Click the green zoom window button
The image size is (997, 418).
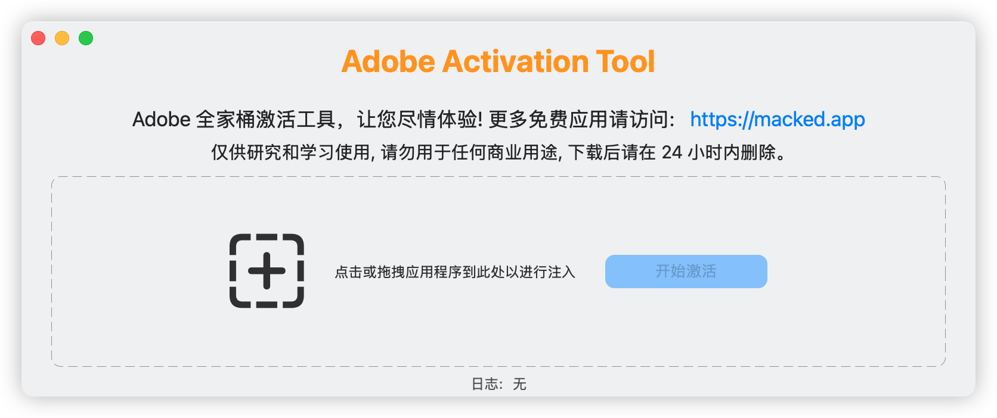coord(86,38)
